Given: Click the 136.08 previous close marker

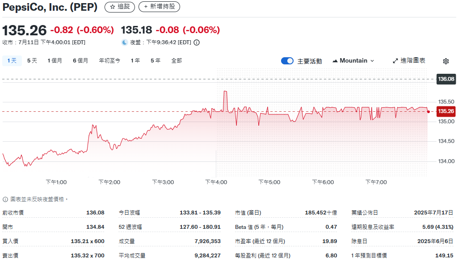Looking at the screenshot, I should [x=446, y=79].
